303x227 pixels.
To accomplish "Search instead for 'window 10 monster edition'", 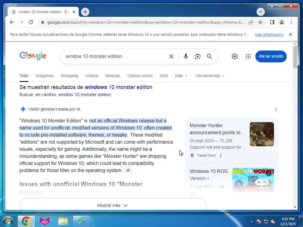I will click(x=84, y=95).
